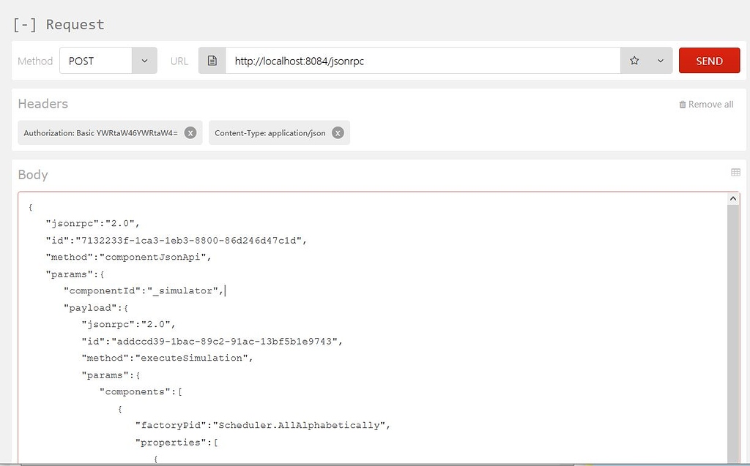Open the POST method dropdown
This screenshot has width=750, height=466.
tap(144, 61)
